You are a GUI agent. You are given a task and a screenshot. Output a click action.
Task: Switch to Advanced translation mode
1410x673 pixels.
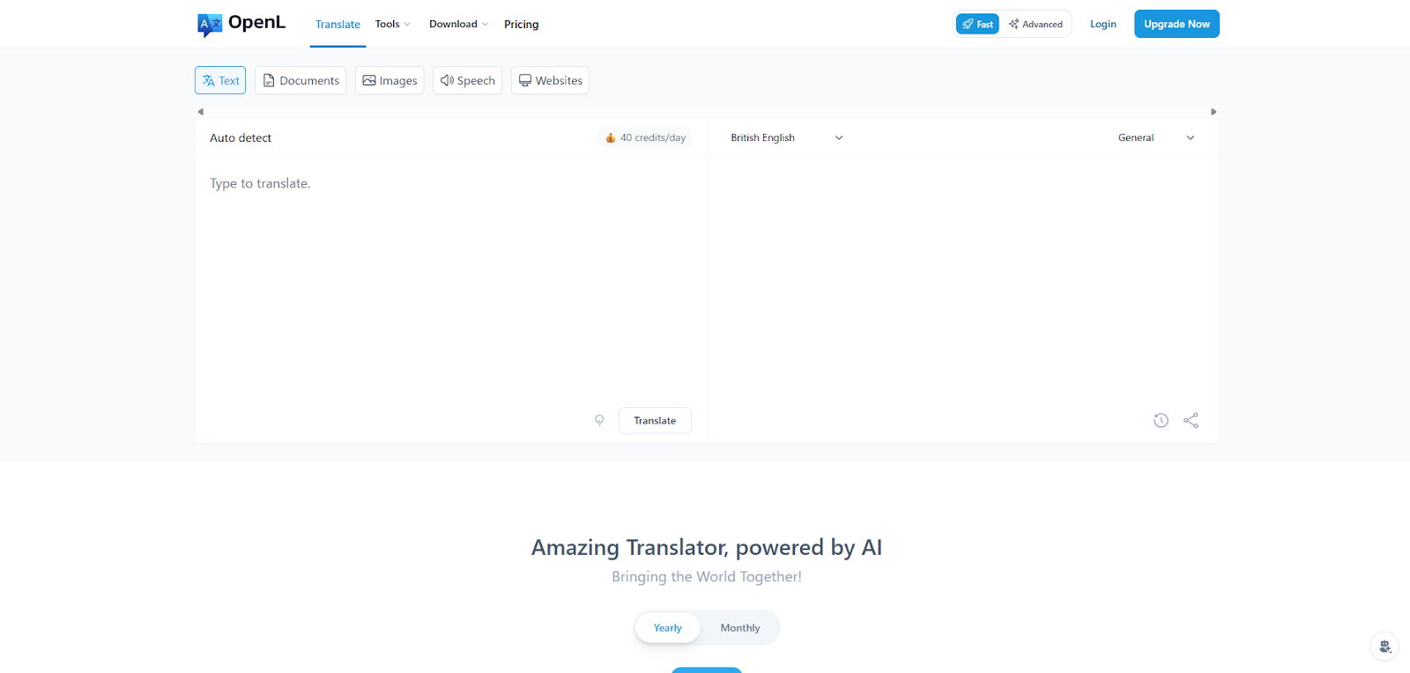click(1035, 24)
